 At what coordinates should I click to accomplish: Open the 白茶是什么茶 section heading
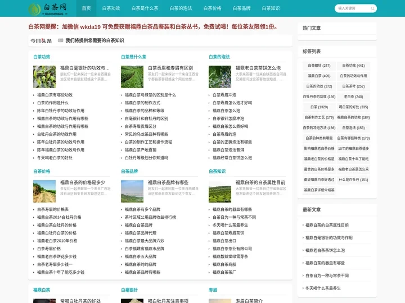point(133,57)
